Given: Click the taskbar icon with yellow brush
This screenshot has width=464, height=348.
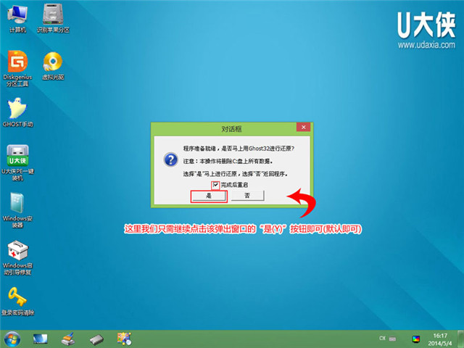Looking at the screenshot, I should [68, 338].
